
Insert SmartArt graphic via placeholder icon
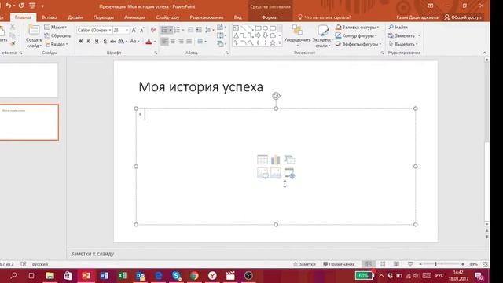pos(289,160)
